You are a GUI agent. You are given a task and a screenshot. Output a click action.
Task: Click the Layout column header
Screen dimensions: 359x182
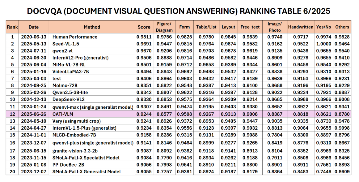tap(229, 27)
